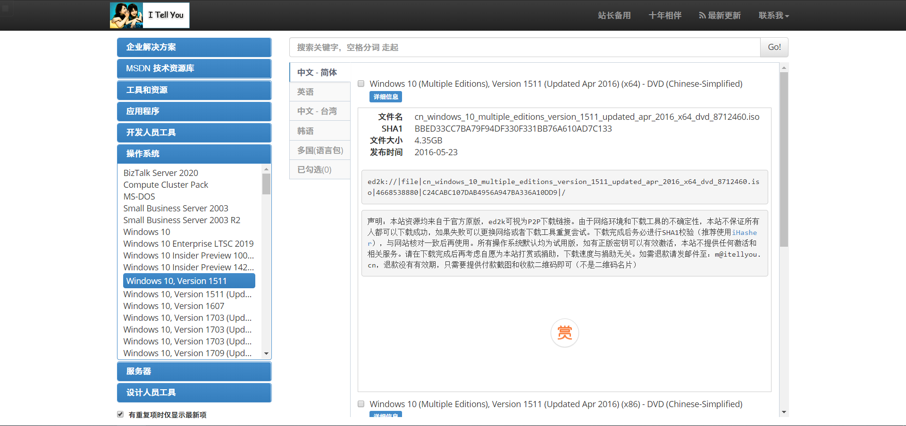The height and width of the screenshot is (426, 906).
Task: Select Small Business Server 2003 entry
Action: (176, 208)
